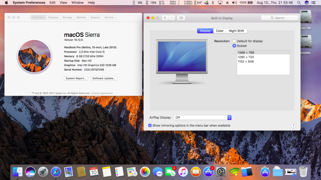321x180 pixels.
Task: Open the Mail stamp icon in Dock
Action: click(68, 172)
